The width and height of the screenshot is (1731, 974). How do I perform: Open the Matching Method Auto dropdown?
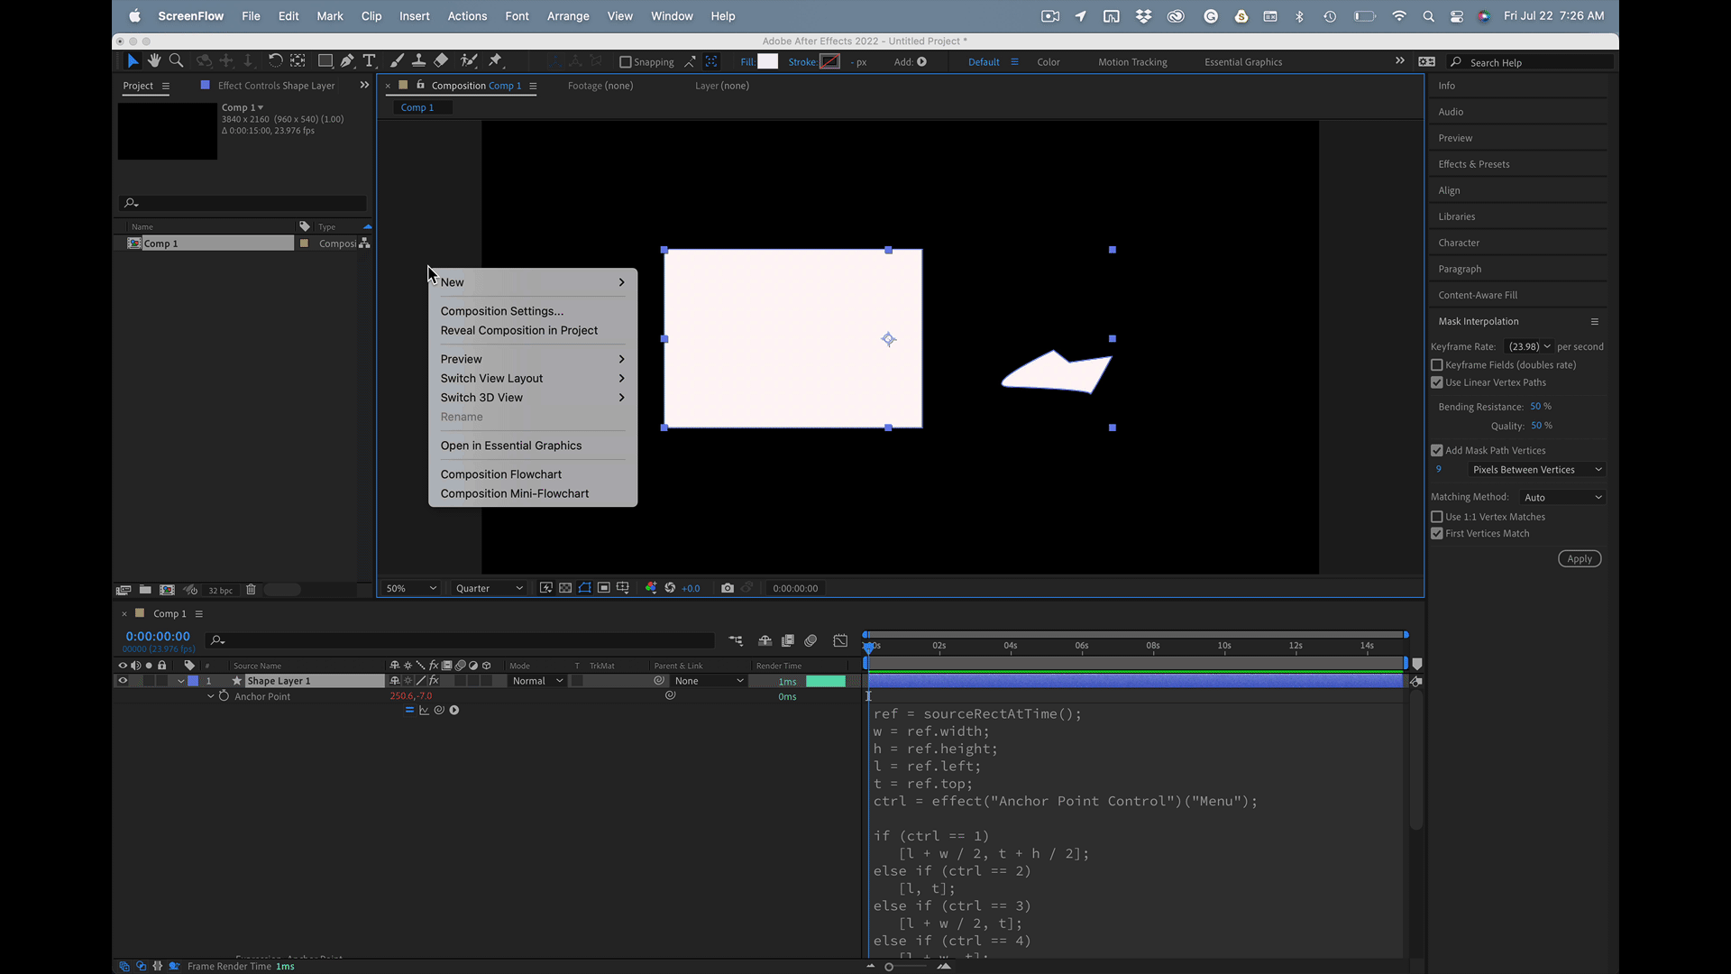[x=1562, y=497]
